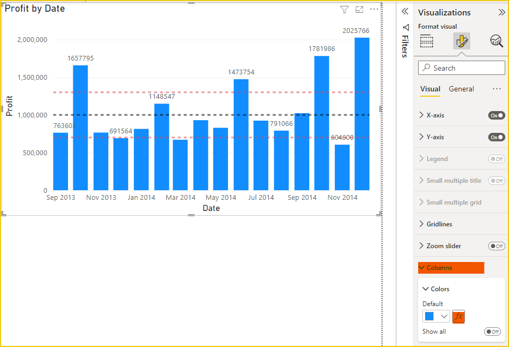Turn on Small multiple title toggle
Screen dimensions: 509x347
(497, 181)
